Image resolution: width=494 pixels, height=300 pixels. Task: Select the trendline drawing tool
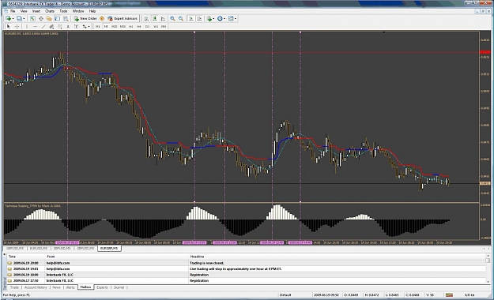[x=43, y=26]
